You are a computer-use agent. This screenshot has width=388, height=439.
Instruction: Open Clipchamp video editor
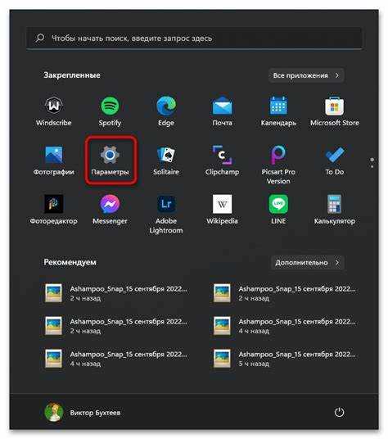pos(222,161)
